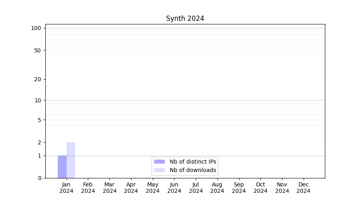361x200 pixels.
Task: Click the 50 tick label on the y-axis
Action: pyautogui.click(x=38, y=50)
